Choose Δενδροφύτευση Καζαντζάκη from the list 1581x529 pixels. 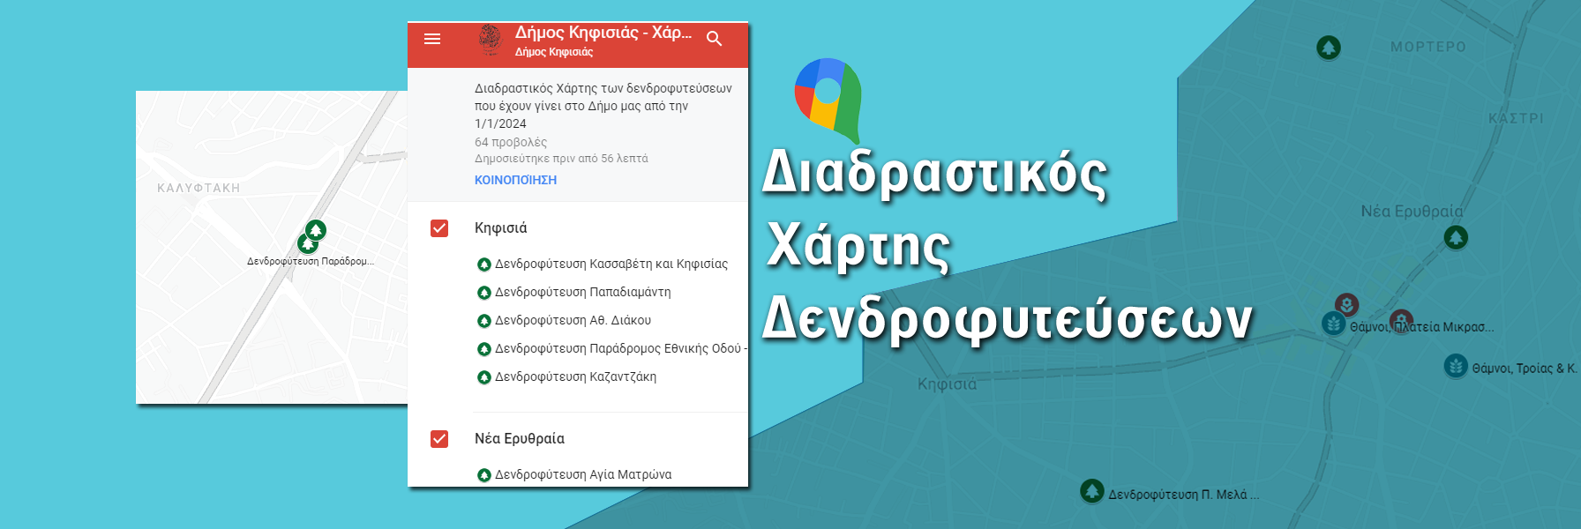pyautogui.click(x=575, y=376)
